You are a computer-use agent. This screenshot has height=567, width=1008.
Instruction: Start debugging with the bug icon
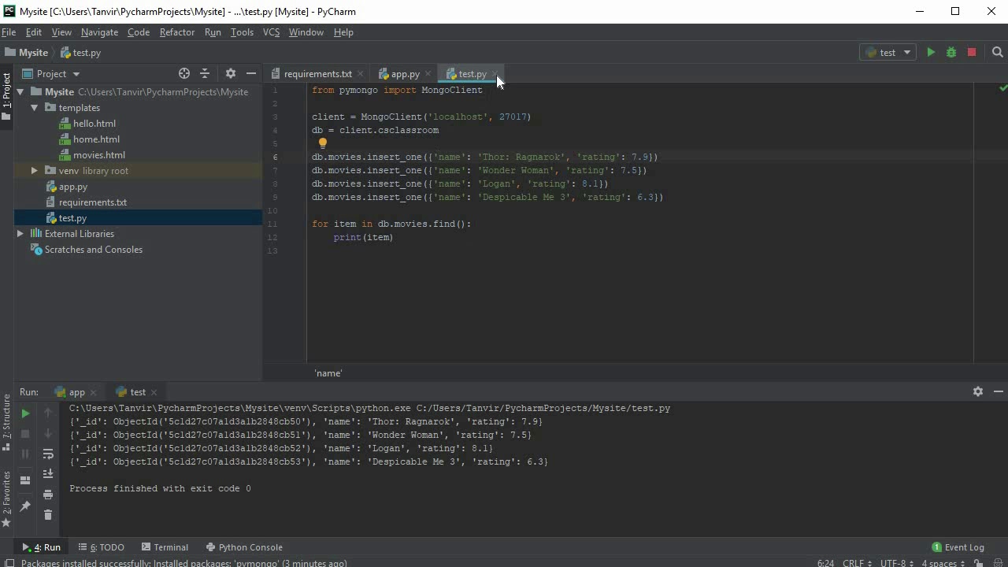click(951, 52)
